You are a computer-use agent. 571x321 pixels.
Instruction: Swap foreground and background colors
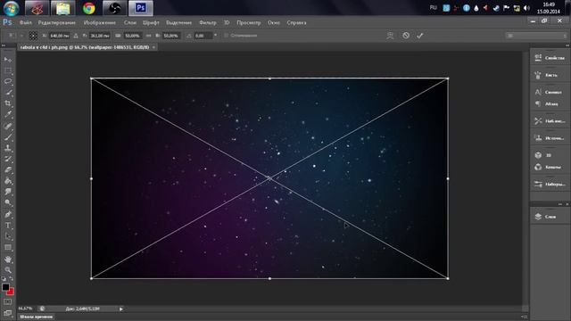click(x=12, y=279)
